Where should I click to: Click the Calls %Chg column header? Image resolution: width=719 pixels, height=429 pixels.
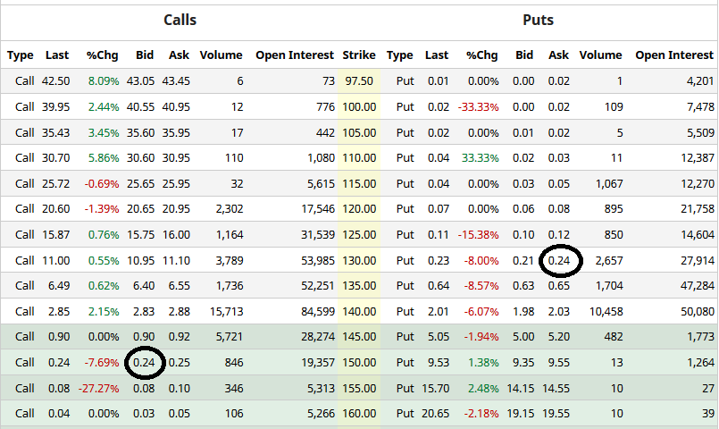point(103,55)
